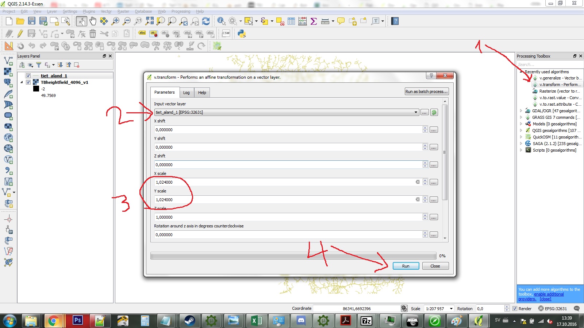Open Steam from the taskbar
Image resolution: width=584 pixels, height=328 pixels.
pyautogui.click(x=189, y=321)
